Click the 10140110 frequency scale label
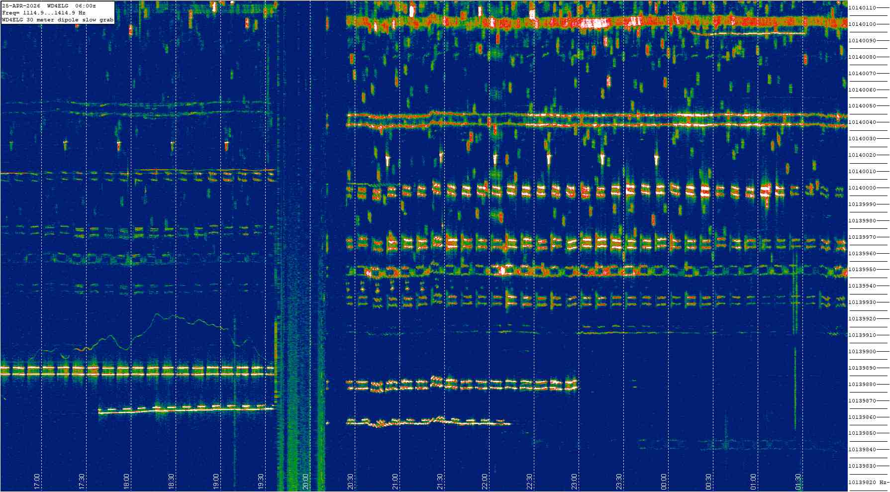Screen dimensions: 890x492 point(862,8)
